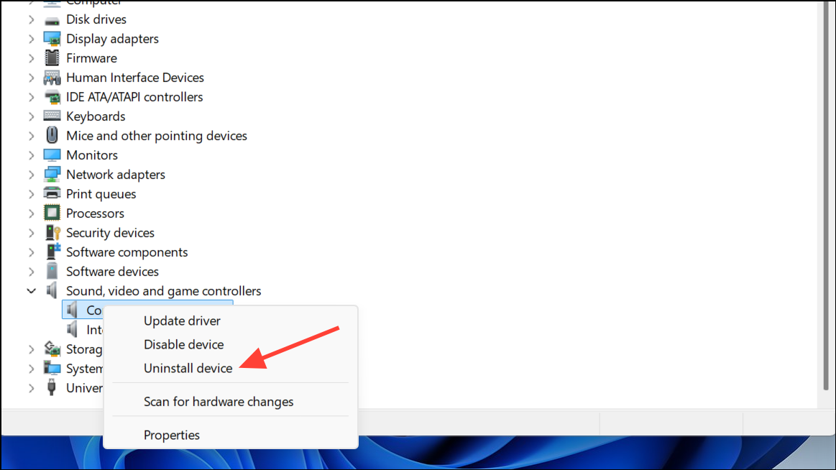Expand the Monitors category chevron
Viewport: 836px width, 470px height.
click(32, 155)
